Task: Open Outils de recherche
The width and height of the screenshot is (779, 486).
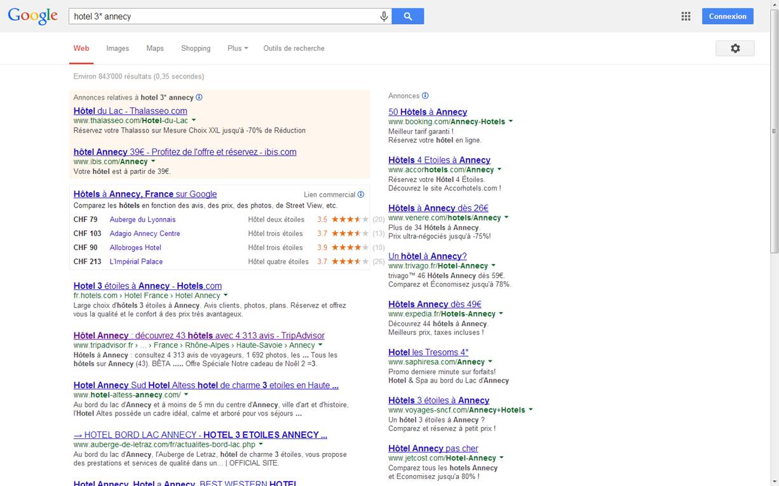Action: point(294,48)
